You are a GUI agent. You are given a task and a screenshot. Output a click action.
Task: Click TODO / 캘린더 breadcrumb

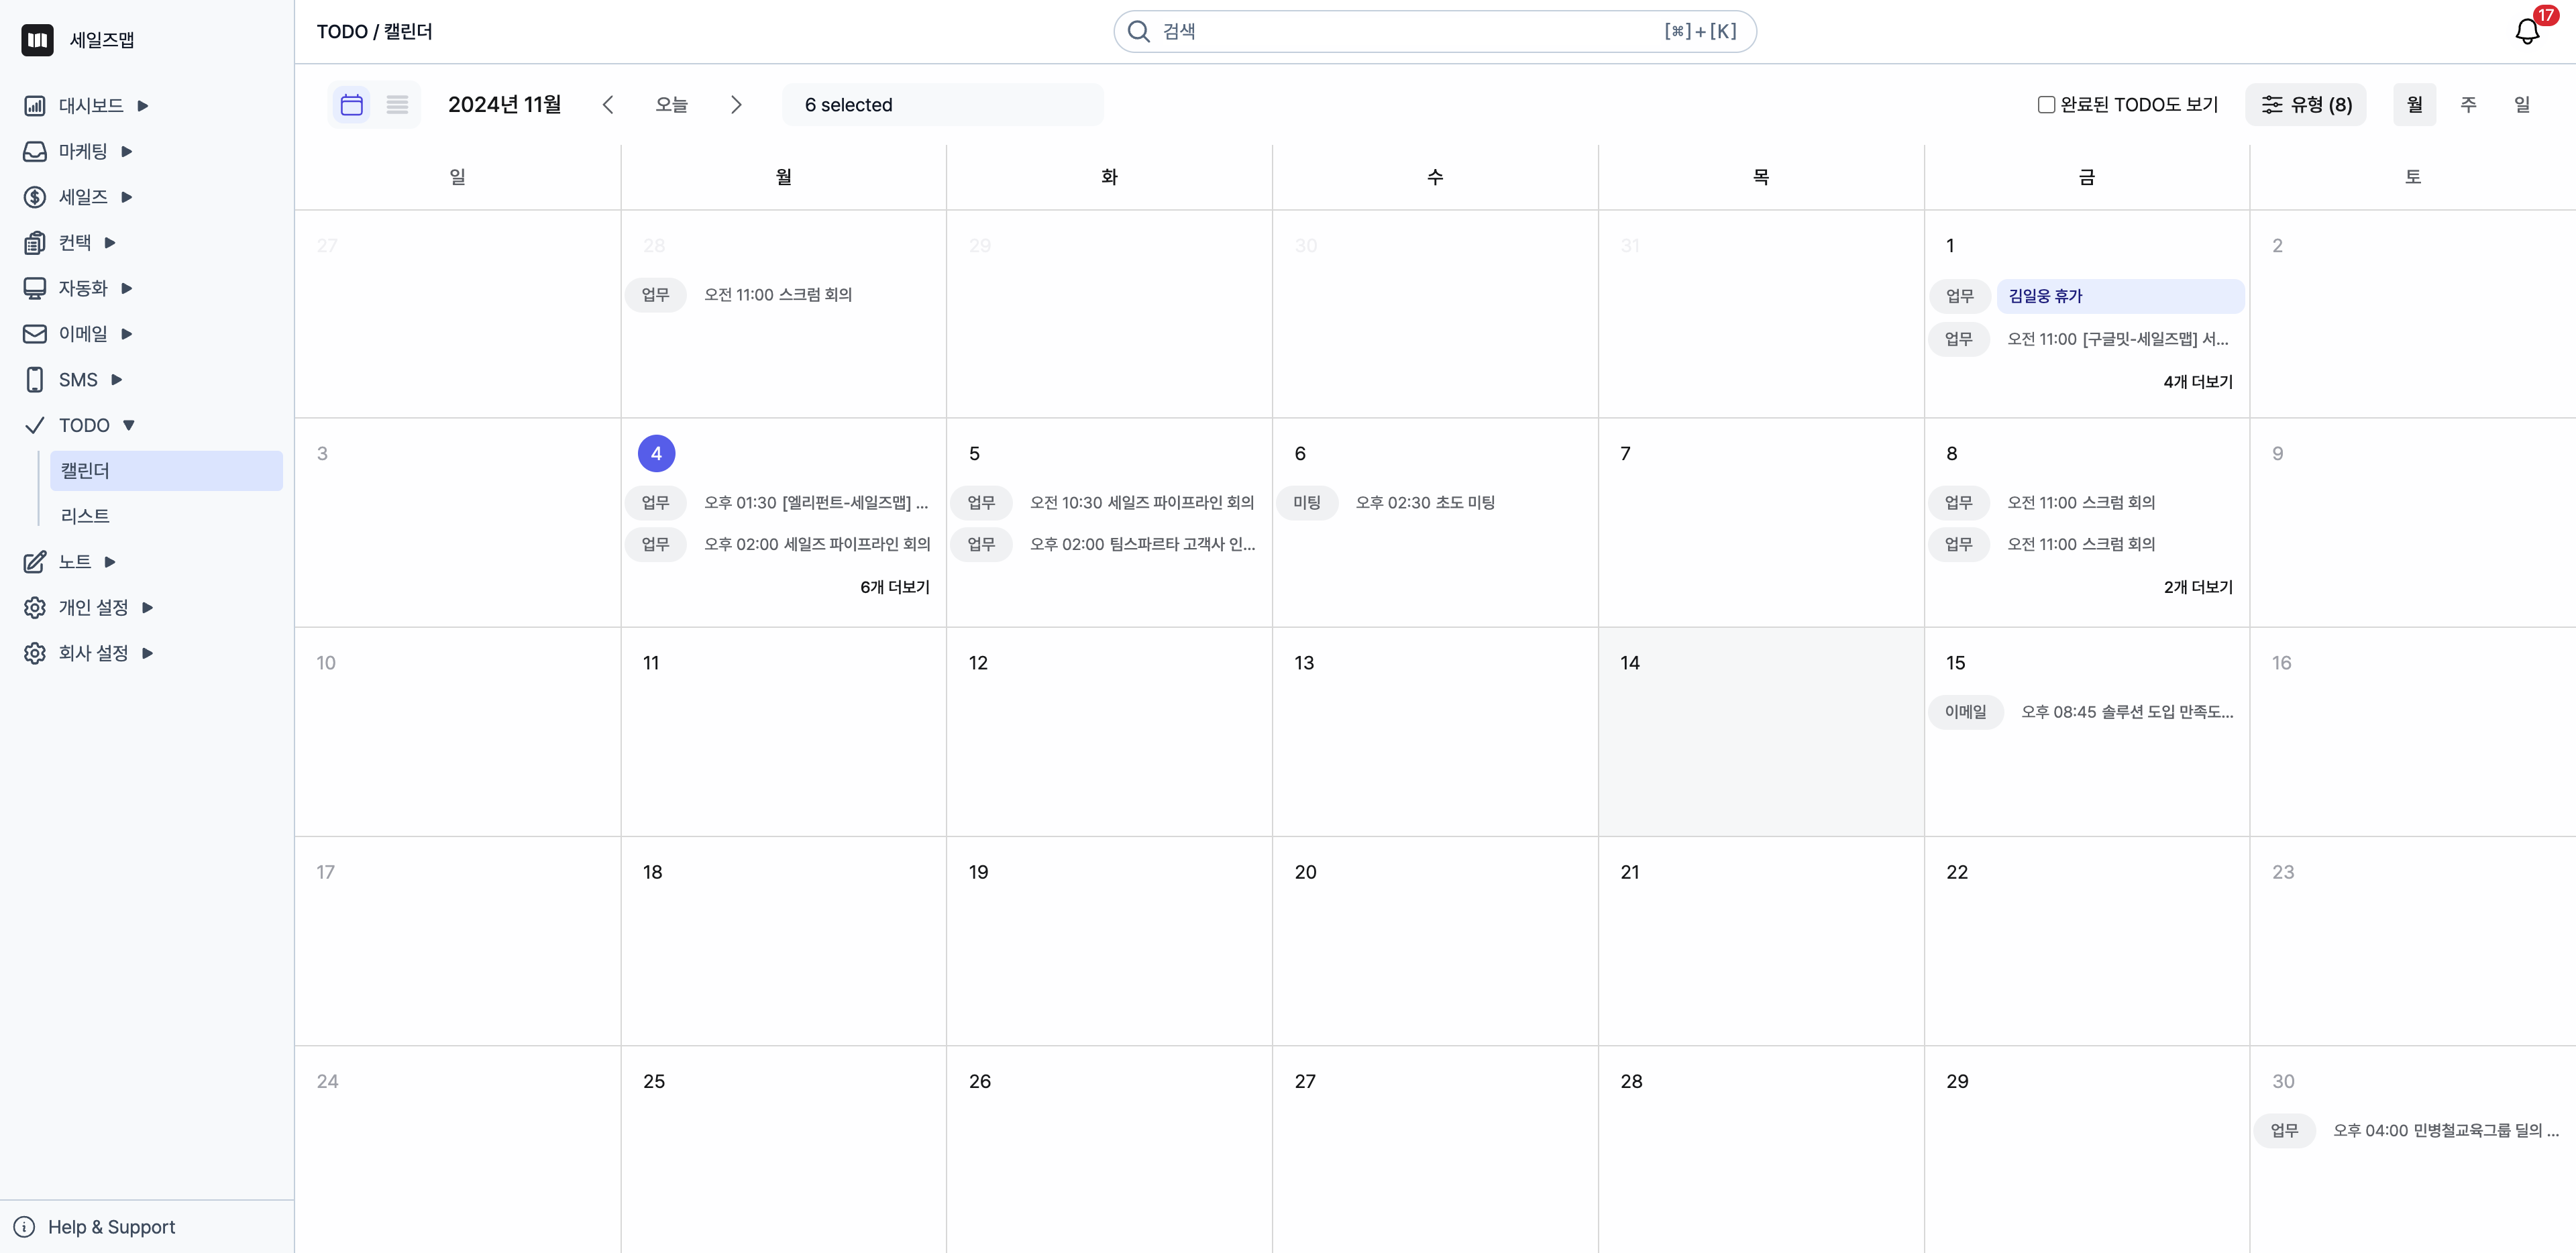[x=374, y=32]
